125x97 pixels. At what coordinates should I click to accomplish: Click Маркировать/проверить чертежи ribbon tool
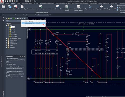(67, 8)
